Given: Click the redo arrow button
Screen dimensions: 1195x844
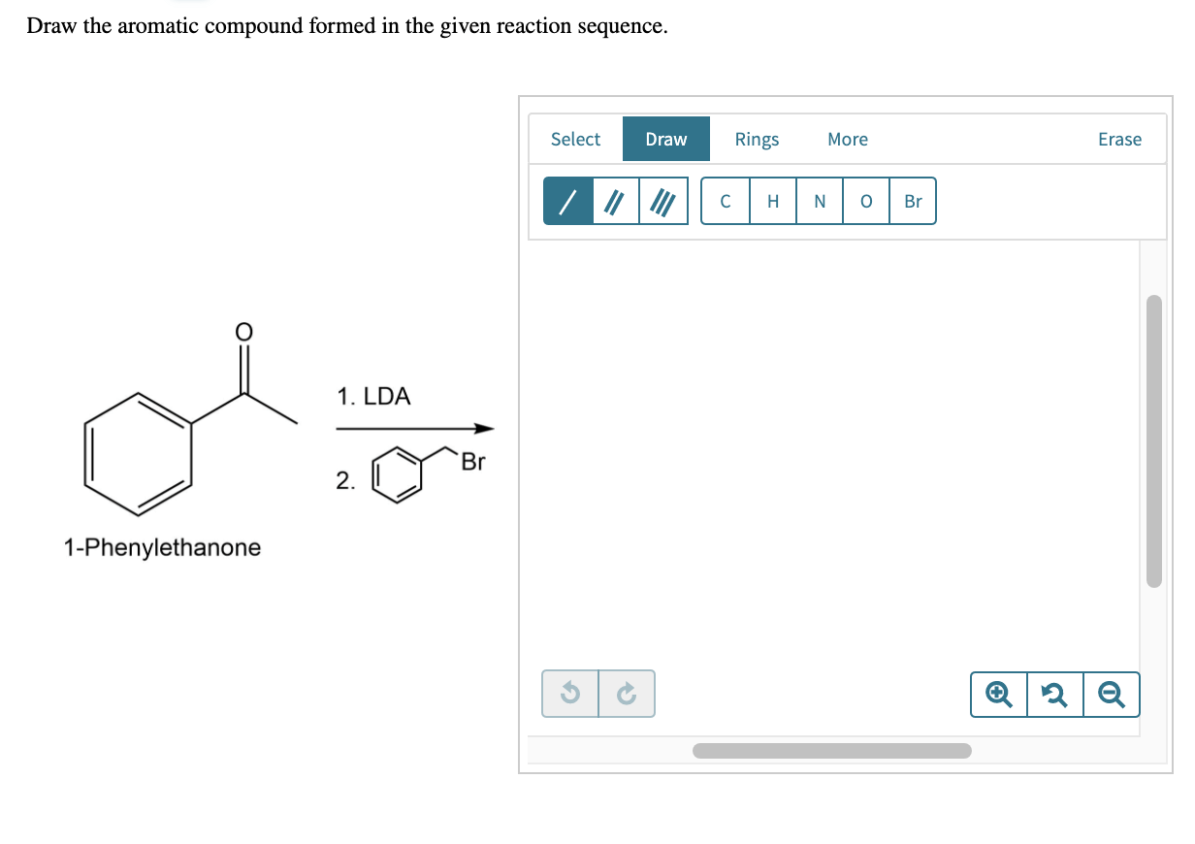Looking at the screenshot, I should pos(627,694).
